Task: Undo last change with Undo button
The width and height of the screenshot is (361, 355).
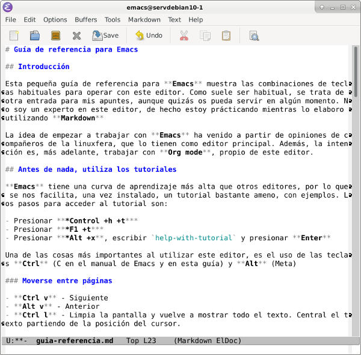Action: 149,35
